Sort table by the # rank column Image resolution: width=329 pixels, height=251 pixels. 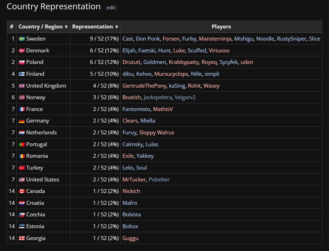pos(12,27)
